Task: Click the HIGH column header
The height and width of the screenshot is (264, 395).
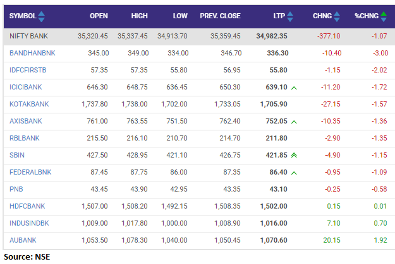Action: click(x=139, y=16)
